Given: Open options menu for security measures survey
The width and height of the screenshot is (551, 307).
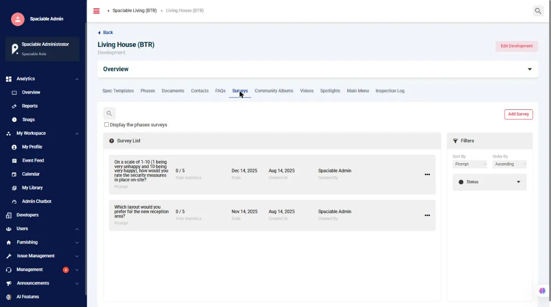Looking at the screenshot, I should (427, 175).
